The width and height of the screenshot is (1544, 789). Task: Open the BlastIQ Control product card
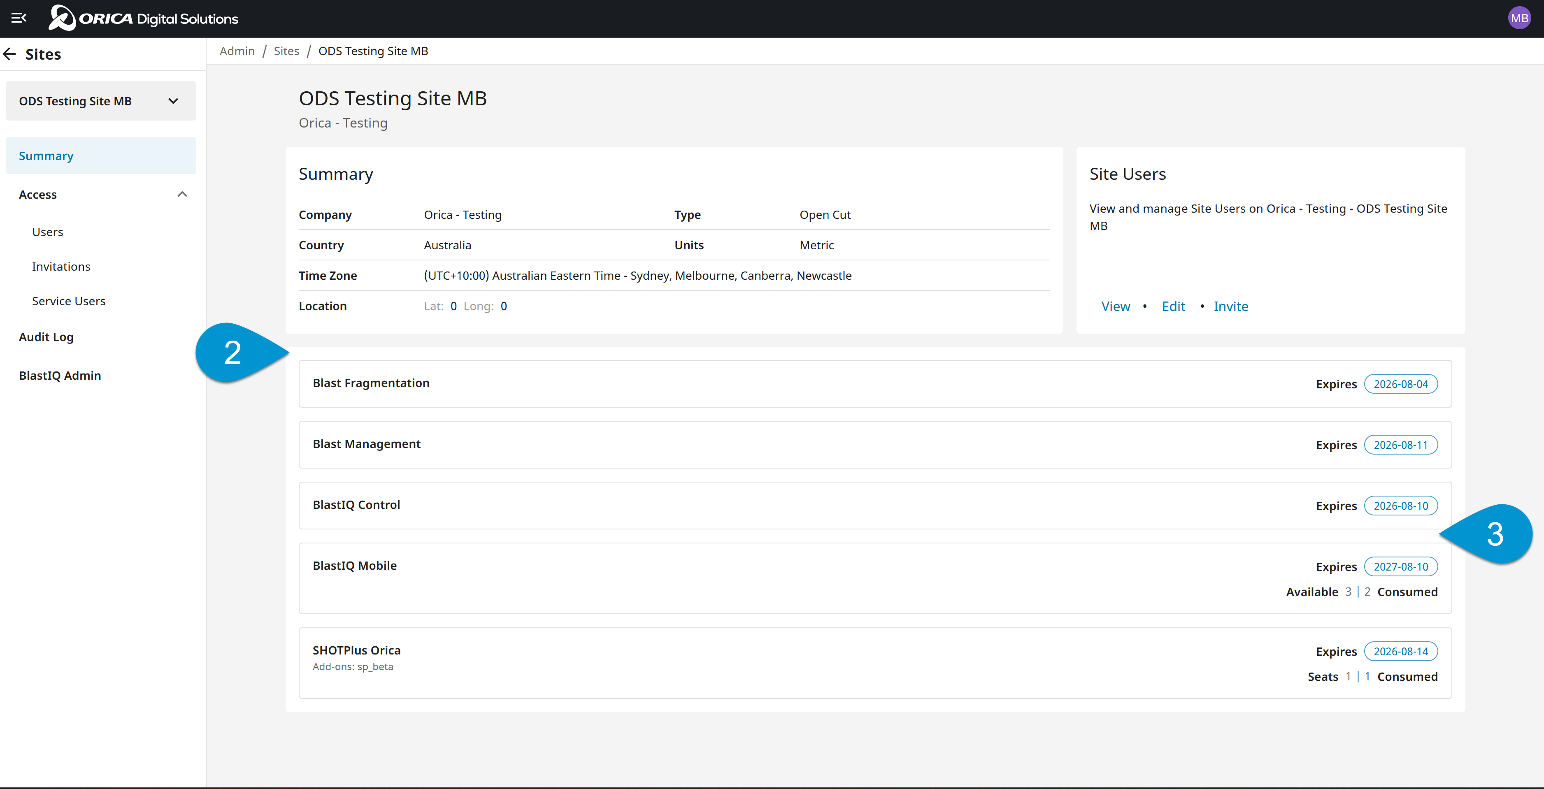click(875, 506)
